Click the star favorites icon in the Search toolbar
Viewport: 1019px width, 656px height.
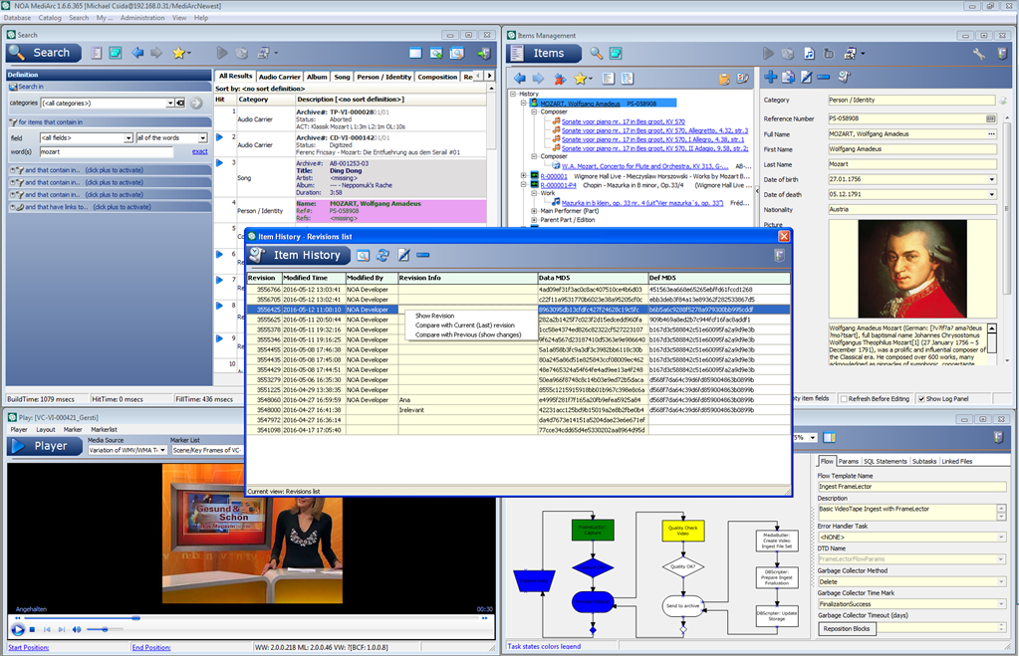pyautogui.click(x=178, y=53)
